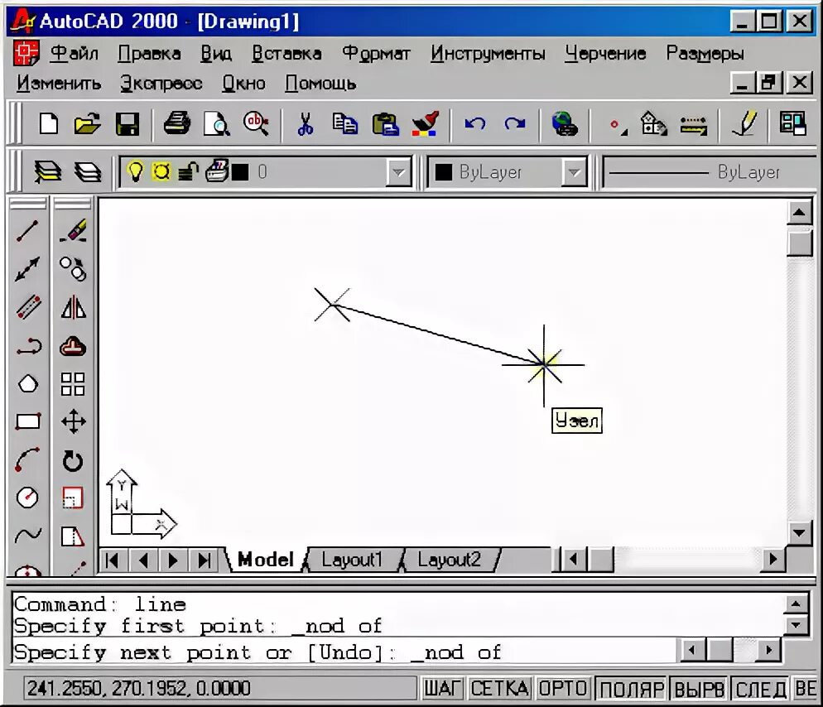Image resolution: width=823 pixels, height=707 pixels.
Task: Activate the Match Properties brush icon
Action: pos(425,124)
